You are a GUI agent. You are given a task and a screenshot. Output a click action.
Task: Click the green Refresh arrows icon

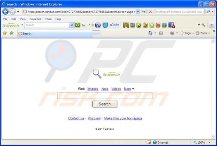(x=144, y=12)
